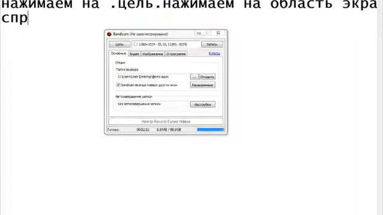Follow the Купить link
This screenshot has height=215, width=383.
[214, 53]
